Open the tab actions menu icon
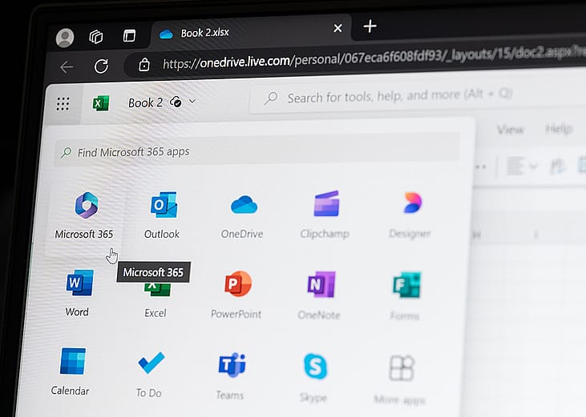Screen dimensions: 586x417 [x=129, y=35]
